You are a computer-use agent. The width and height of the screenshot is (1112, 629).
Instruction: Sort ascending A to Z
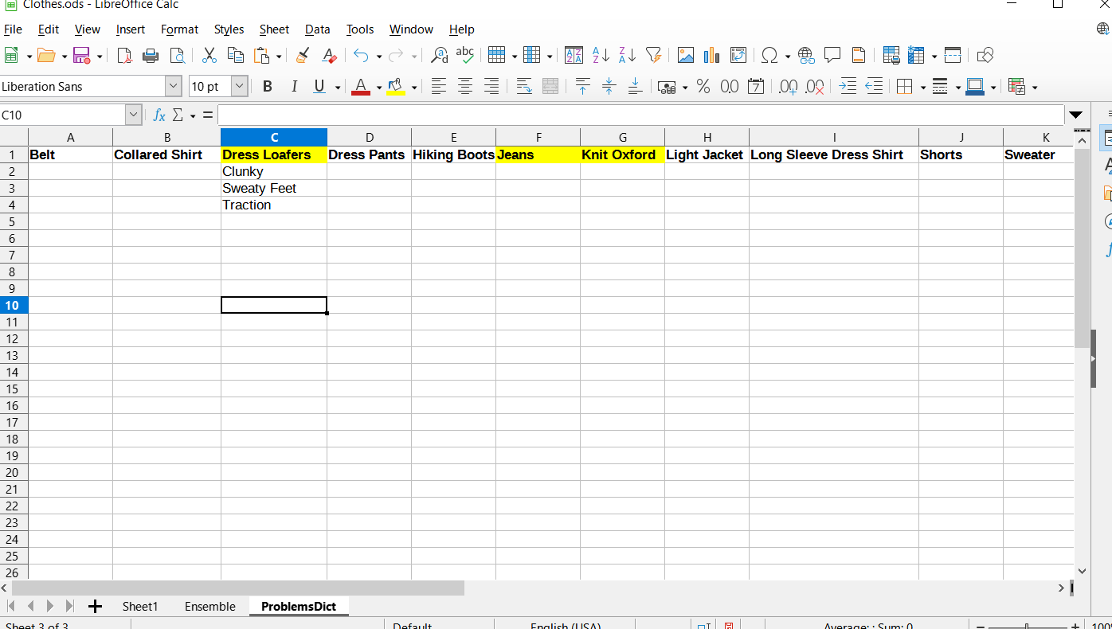coord(601,55)
